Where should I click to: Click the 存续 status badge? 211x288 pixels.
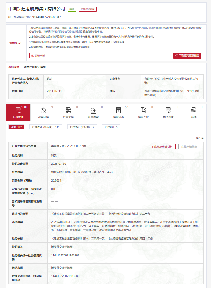pos(72,9)
